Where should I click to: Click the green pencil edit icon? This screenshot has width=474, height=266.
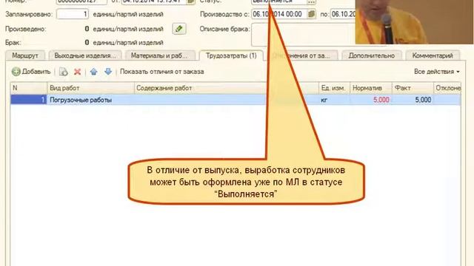[179, 29]
